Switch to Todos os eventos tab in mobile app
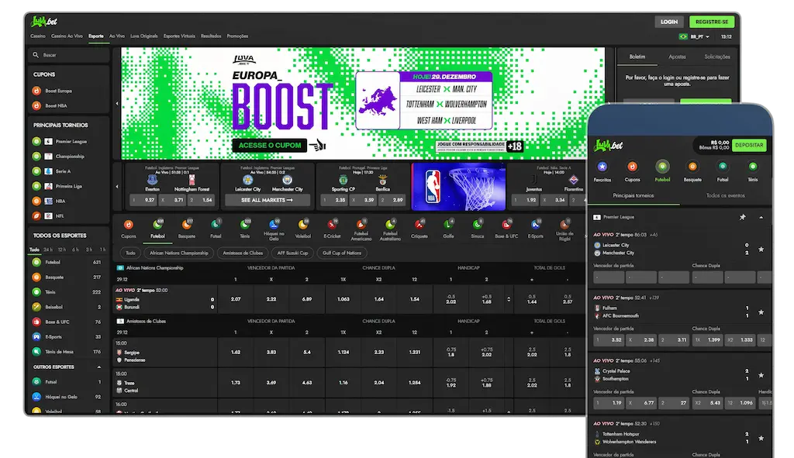Image resolution: width=794 pixels, height=458 pixels. tap(725, 195)
